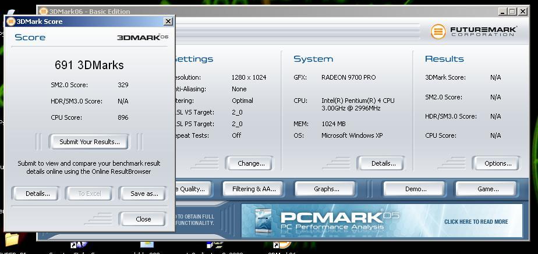Click the Score heading in score dialog
Viewport: 538px width, 254px height.
click(30, 37)
